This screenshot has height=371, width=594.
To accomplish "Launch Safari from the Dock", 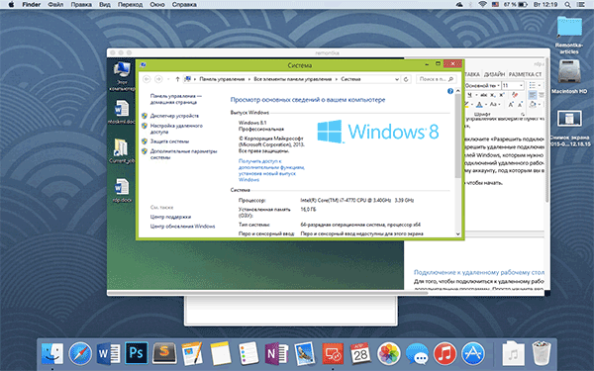I will point(80,353).
